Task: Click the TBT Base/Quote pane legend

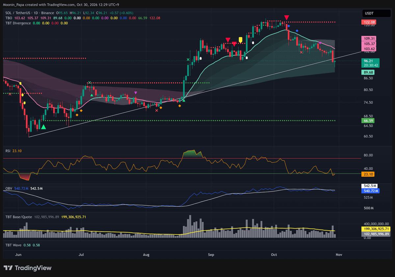Action: (19, 217)
